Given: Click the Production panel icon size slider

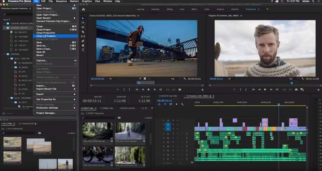Looking at the screenshot, I should coord(4,114).
